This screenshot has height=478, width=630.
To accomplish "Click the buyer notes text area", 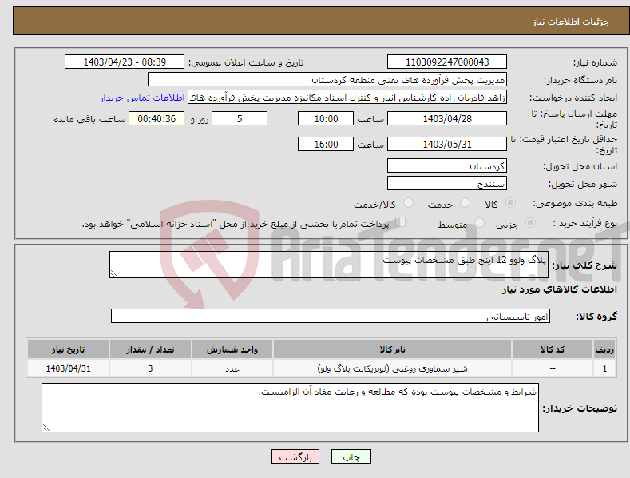I will pos(290,408).
